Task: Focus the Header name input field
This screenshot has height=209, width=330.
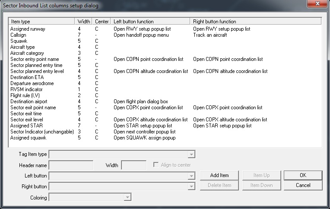Action: (x=71, y=165)
